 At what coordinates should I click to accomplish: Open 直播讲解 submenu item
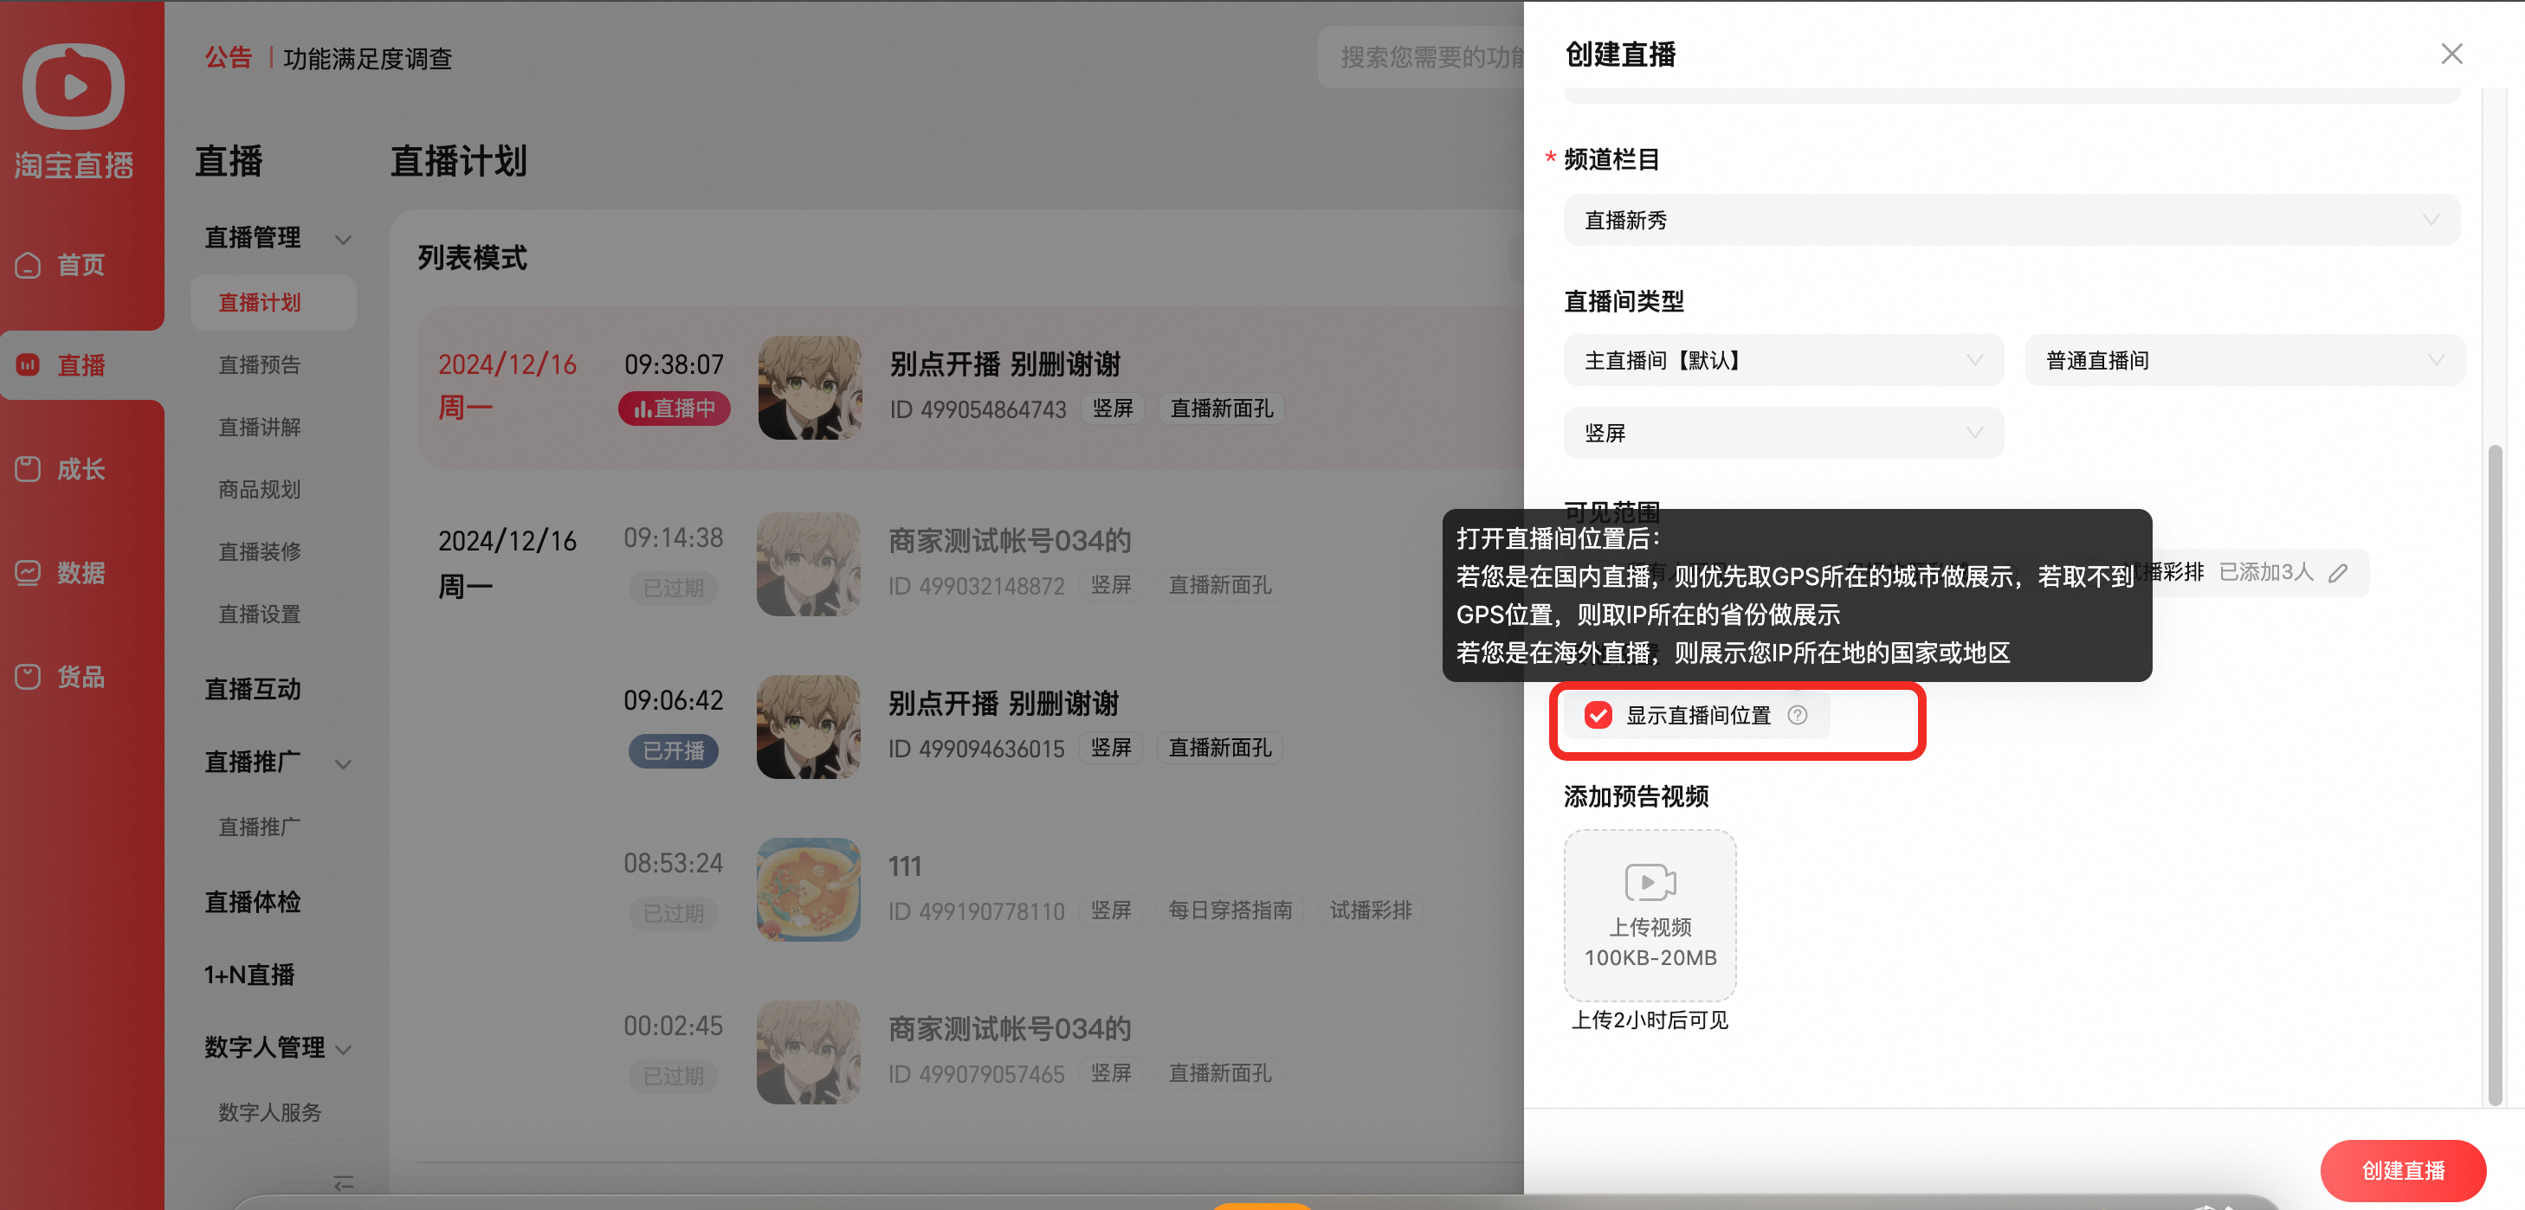coord(260,428)
